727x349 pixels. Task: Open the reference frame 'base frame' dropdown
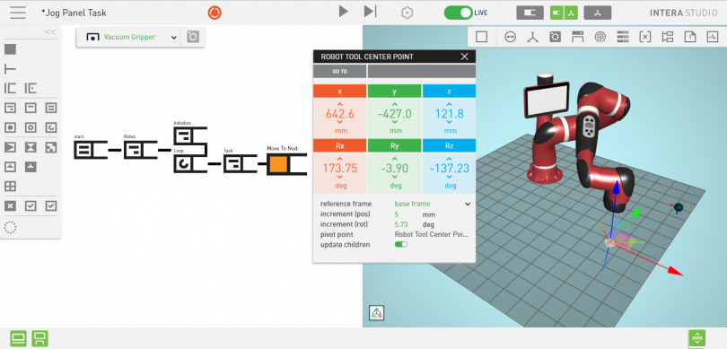click(433, 204)
